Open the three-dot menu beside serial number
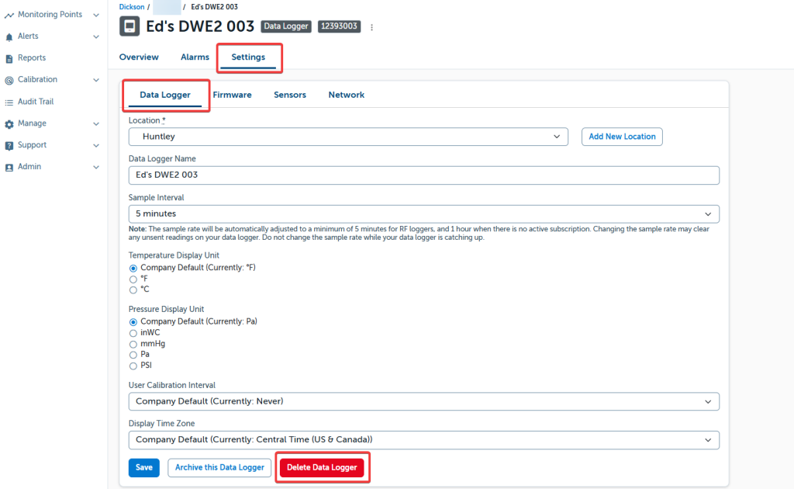The image size is (794, 489). click(x=371, y=27)
